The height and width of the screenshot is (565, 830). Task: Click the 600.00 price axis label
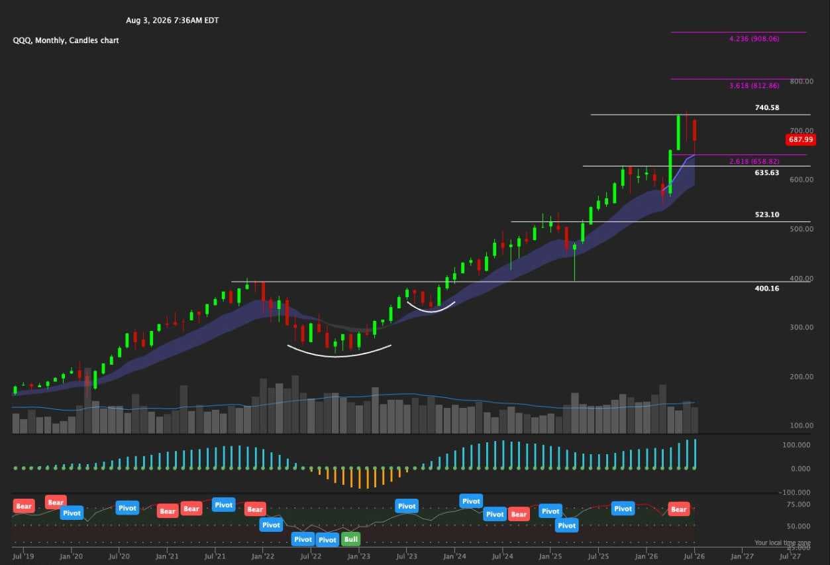point(801,180)
